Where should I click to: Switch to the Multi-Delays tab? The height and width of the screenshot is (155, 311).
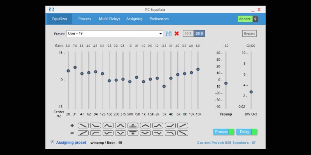point(109,19)
